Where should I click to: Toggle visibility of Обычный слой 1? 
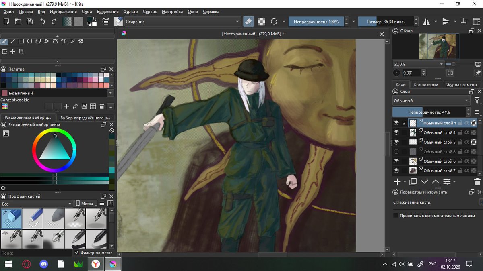click(x=396, y=123)
